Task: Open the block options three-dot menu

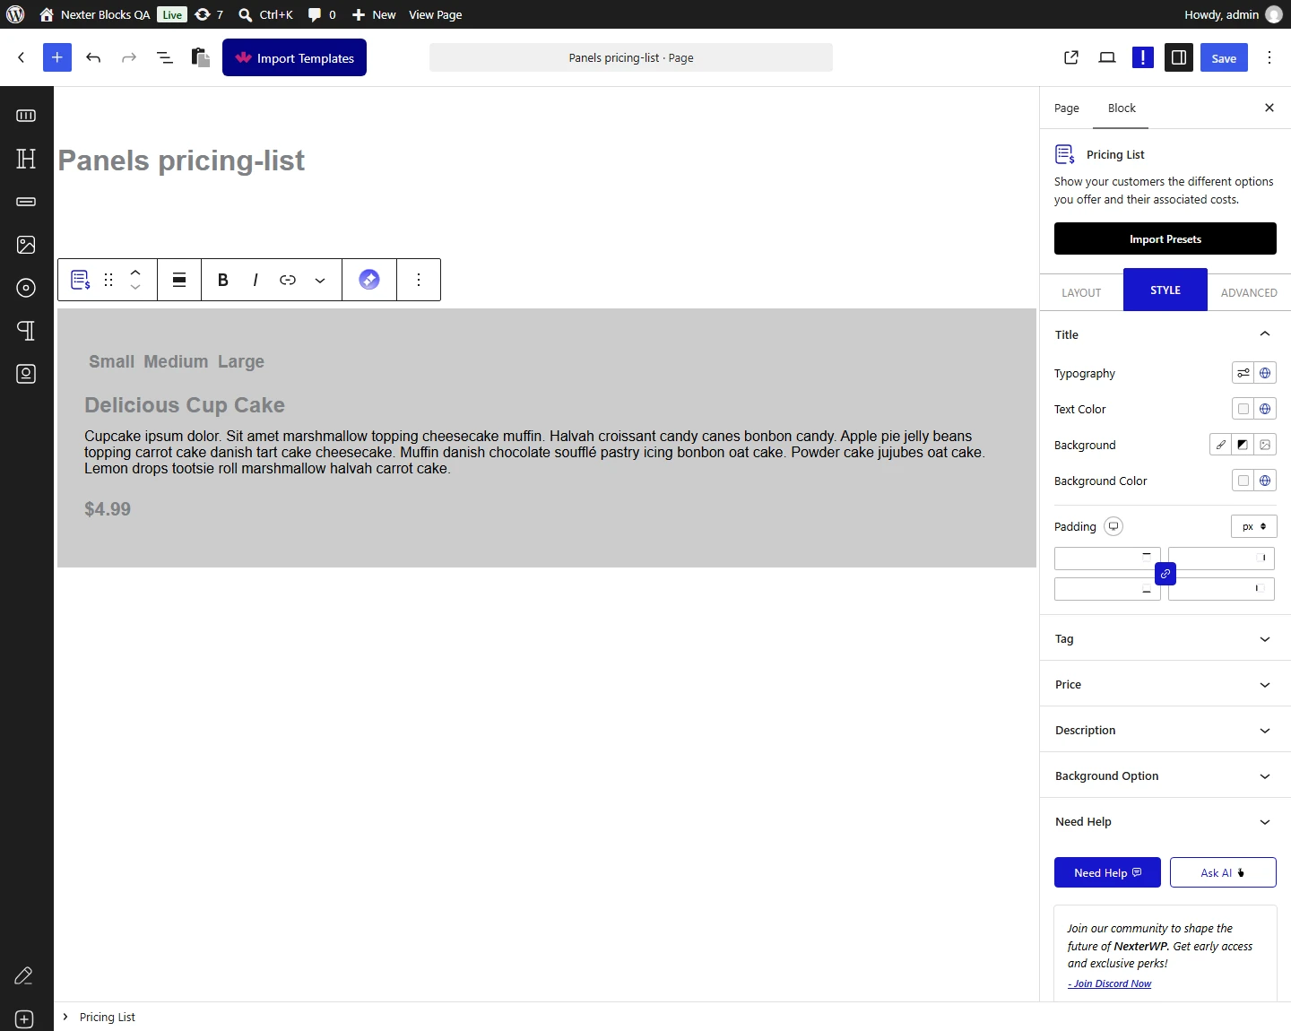Action: [x=419, y=280]
